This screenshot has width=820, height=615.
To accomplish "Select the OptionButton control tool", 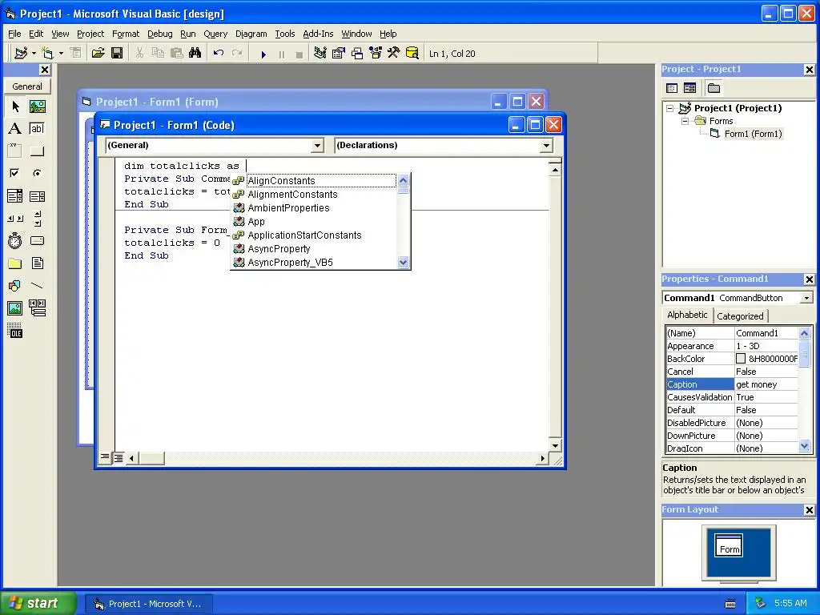I will 37,173.
